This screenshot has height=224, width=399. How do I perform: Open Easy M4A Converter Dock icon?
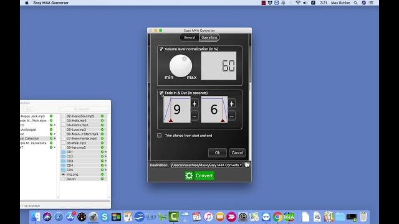[289, 217]
